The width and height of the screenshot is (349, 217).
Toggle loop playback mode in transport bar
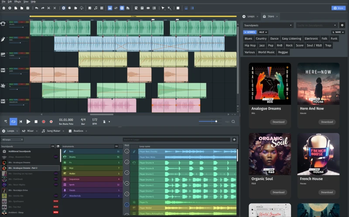point(14,122)
